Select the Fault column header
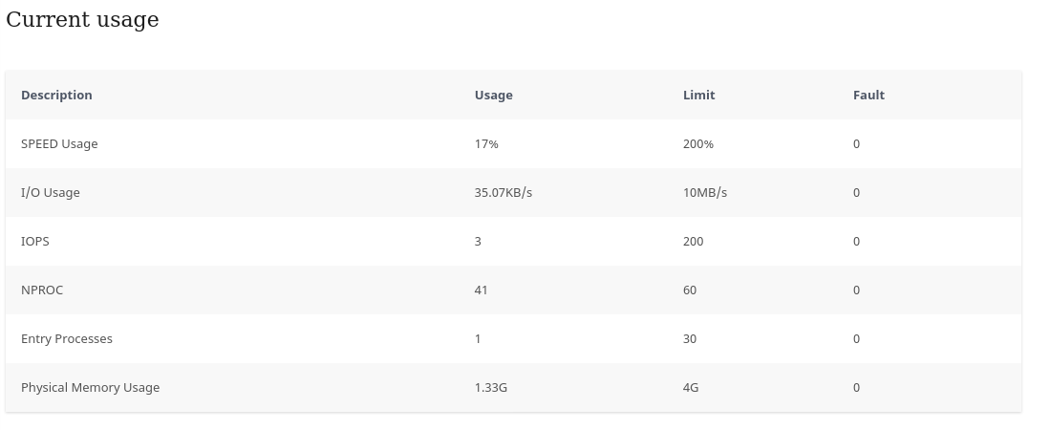 [x=869, y=96]
